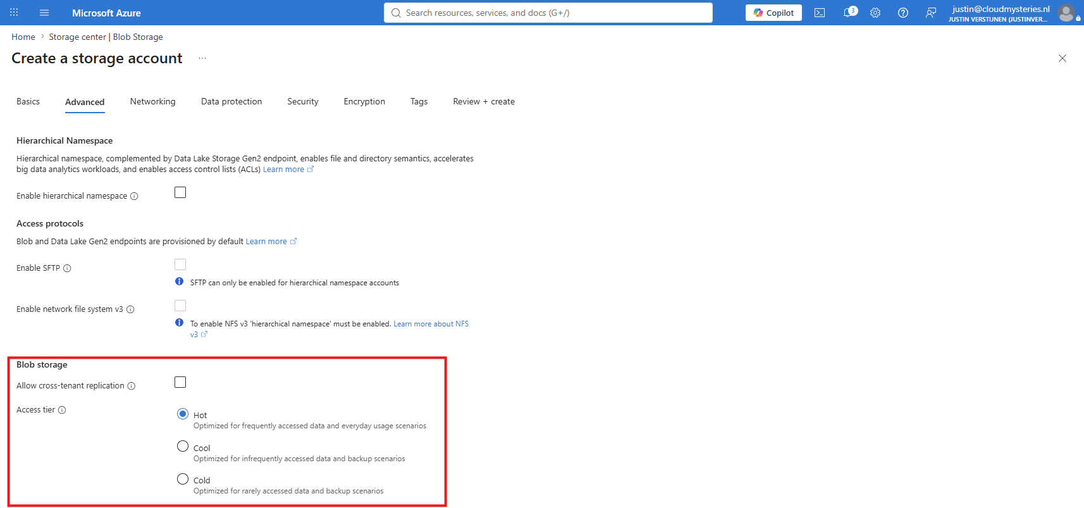
Task: Tick Allow cross-tenant replication checkbox
Action: pos(180,382)
